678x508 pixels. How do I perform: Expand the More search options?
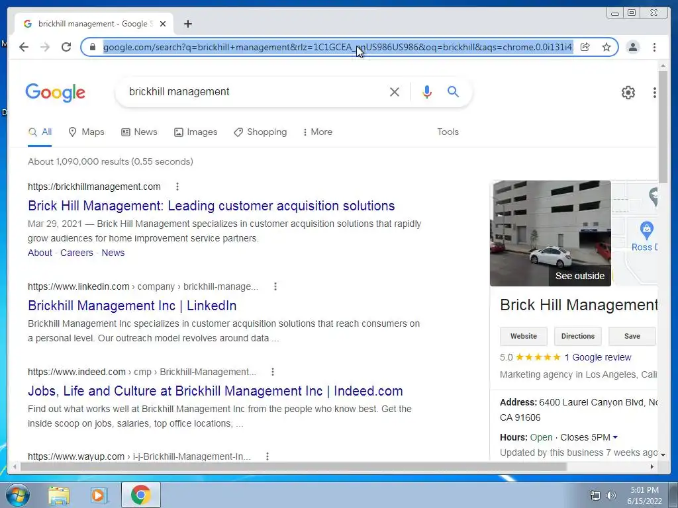[x=317, y=132]
